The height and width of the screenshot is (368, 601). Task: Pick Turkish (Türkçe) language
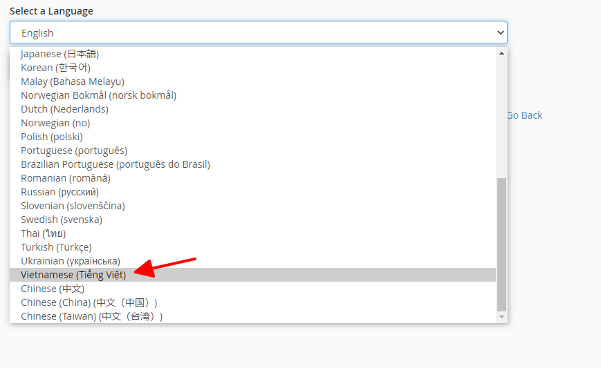tap(56, 247)
